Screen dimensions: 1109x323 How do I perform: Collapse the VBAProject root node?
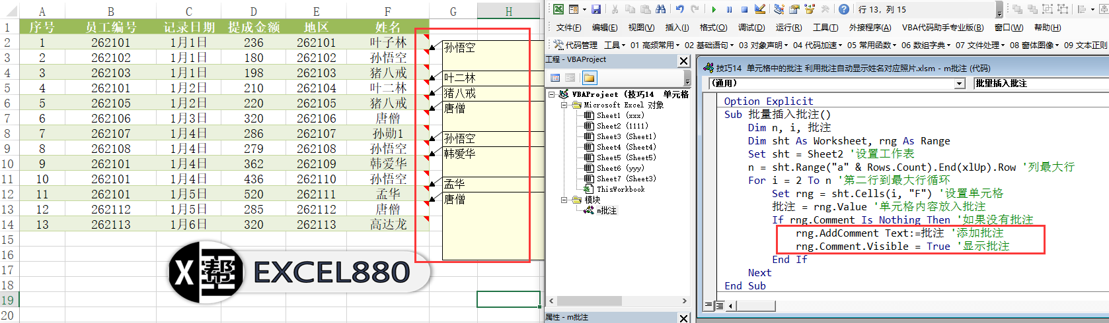553,94
